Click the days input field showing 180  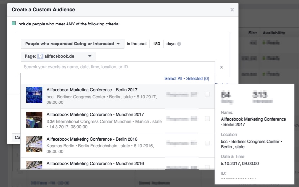tap(156, 44)
